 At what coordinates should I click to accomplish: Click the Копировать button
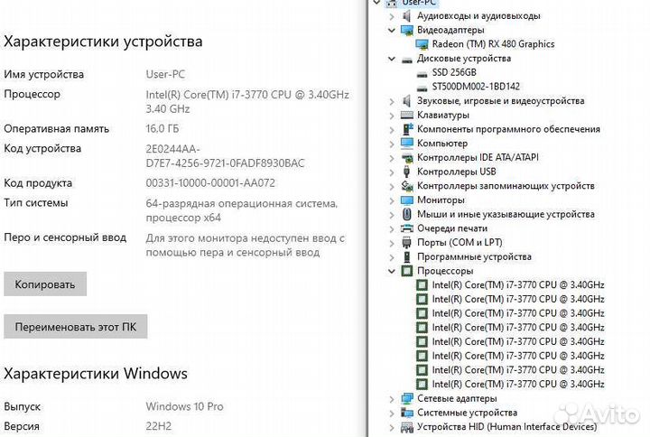[45, 284]
